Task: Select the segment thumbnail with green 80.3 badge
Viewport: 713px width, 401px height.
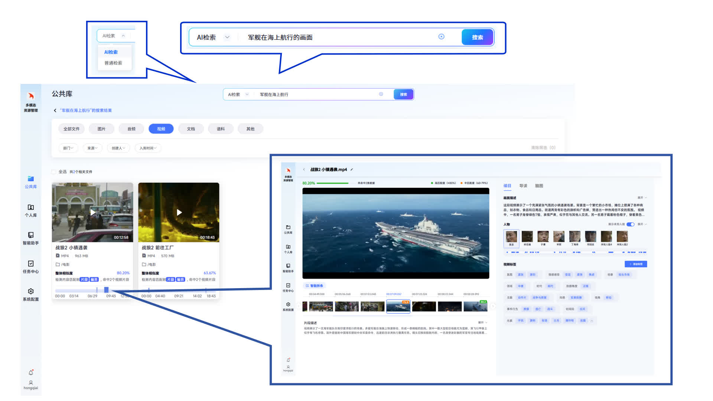Action: click(475, 306)
